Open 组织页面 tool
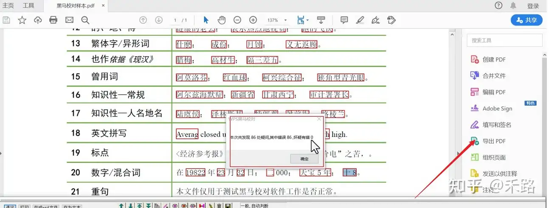This screenshot has width=549, height=208. tap(488, 157)
